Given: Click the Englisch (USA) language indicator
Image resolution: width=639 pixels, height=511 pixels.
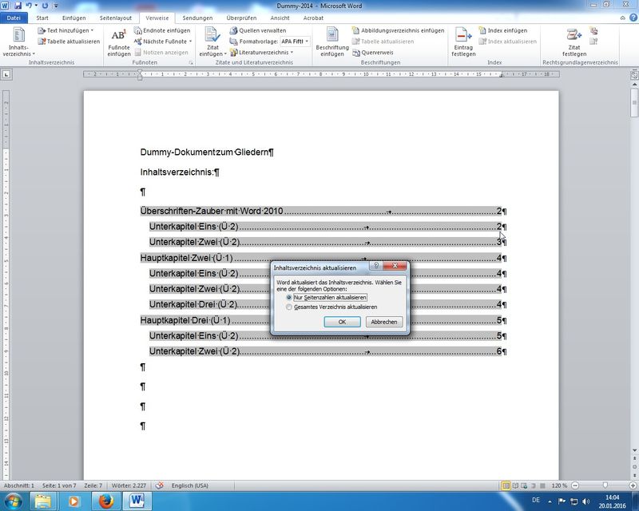Looking at the screenshot, I should pos(190,485).
